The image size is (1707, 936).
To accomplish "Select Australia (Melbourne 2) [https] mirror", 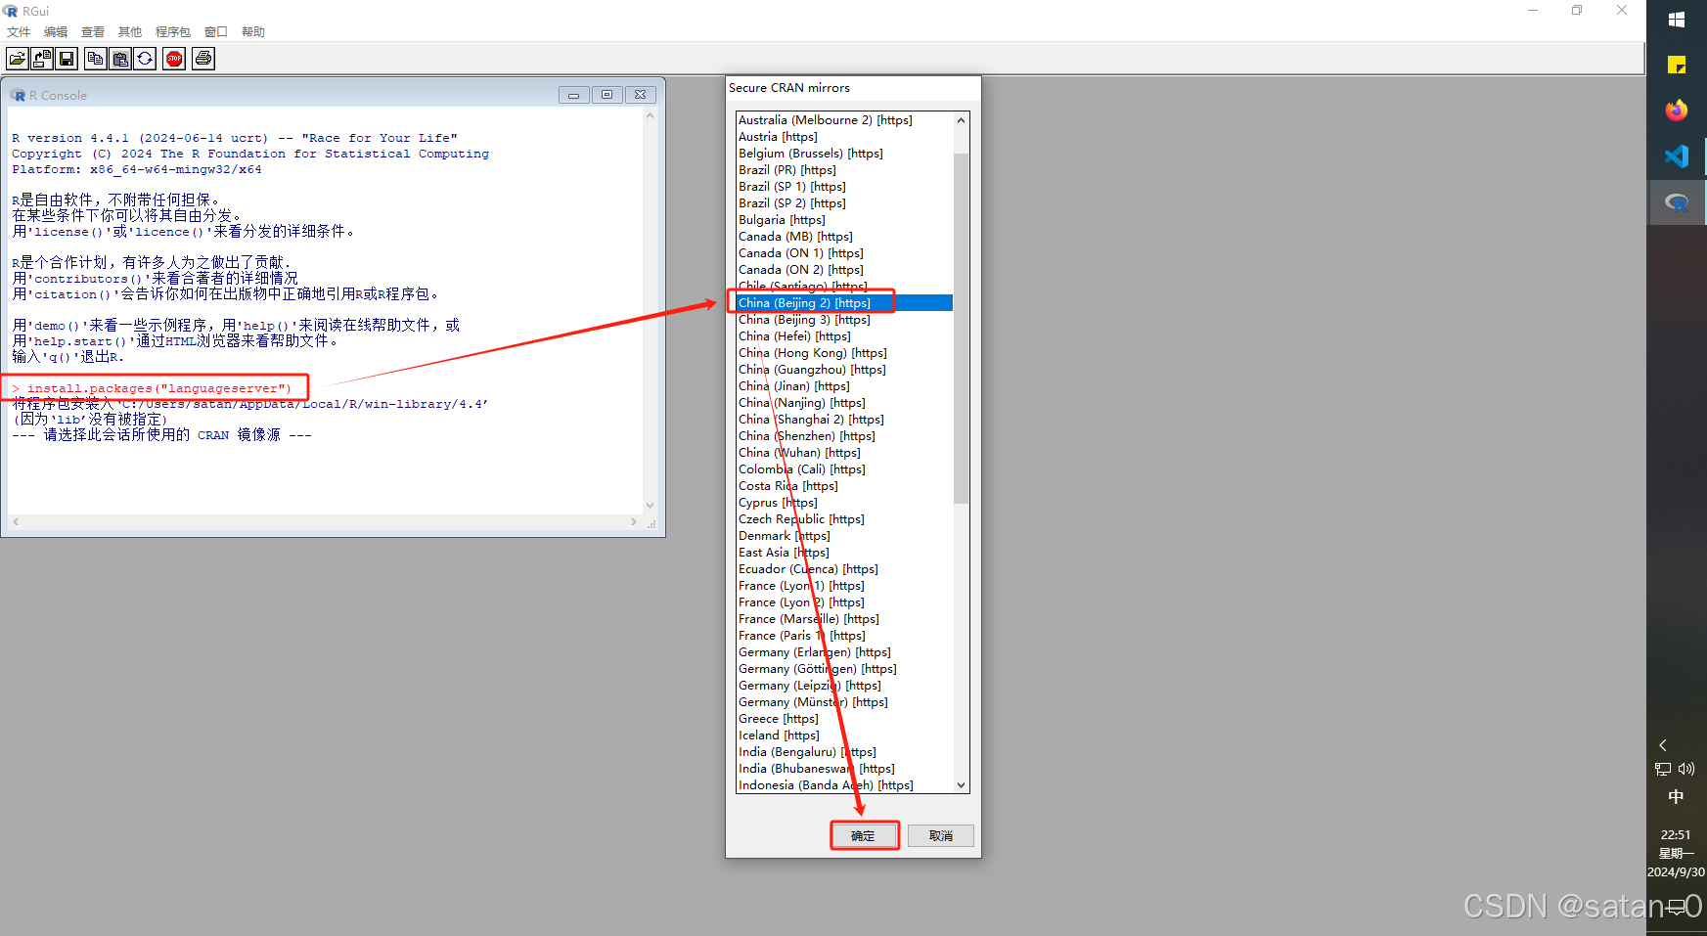I will (844, 120).
